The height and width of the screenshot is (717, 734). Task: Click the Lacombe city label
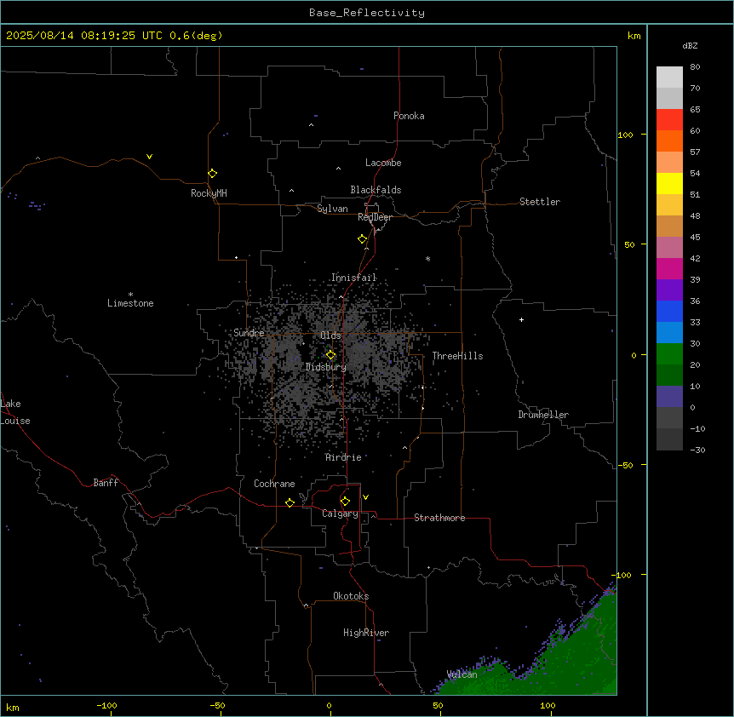coord(383,163)
